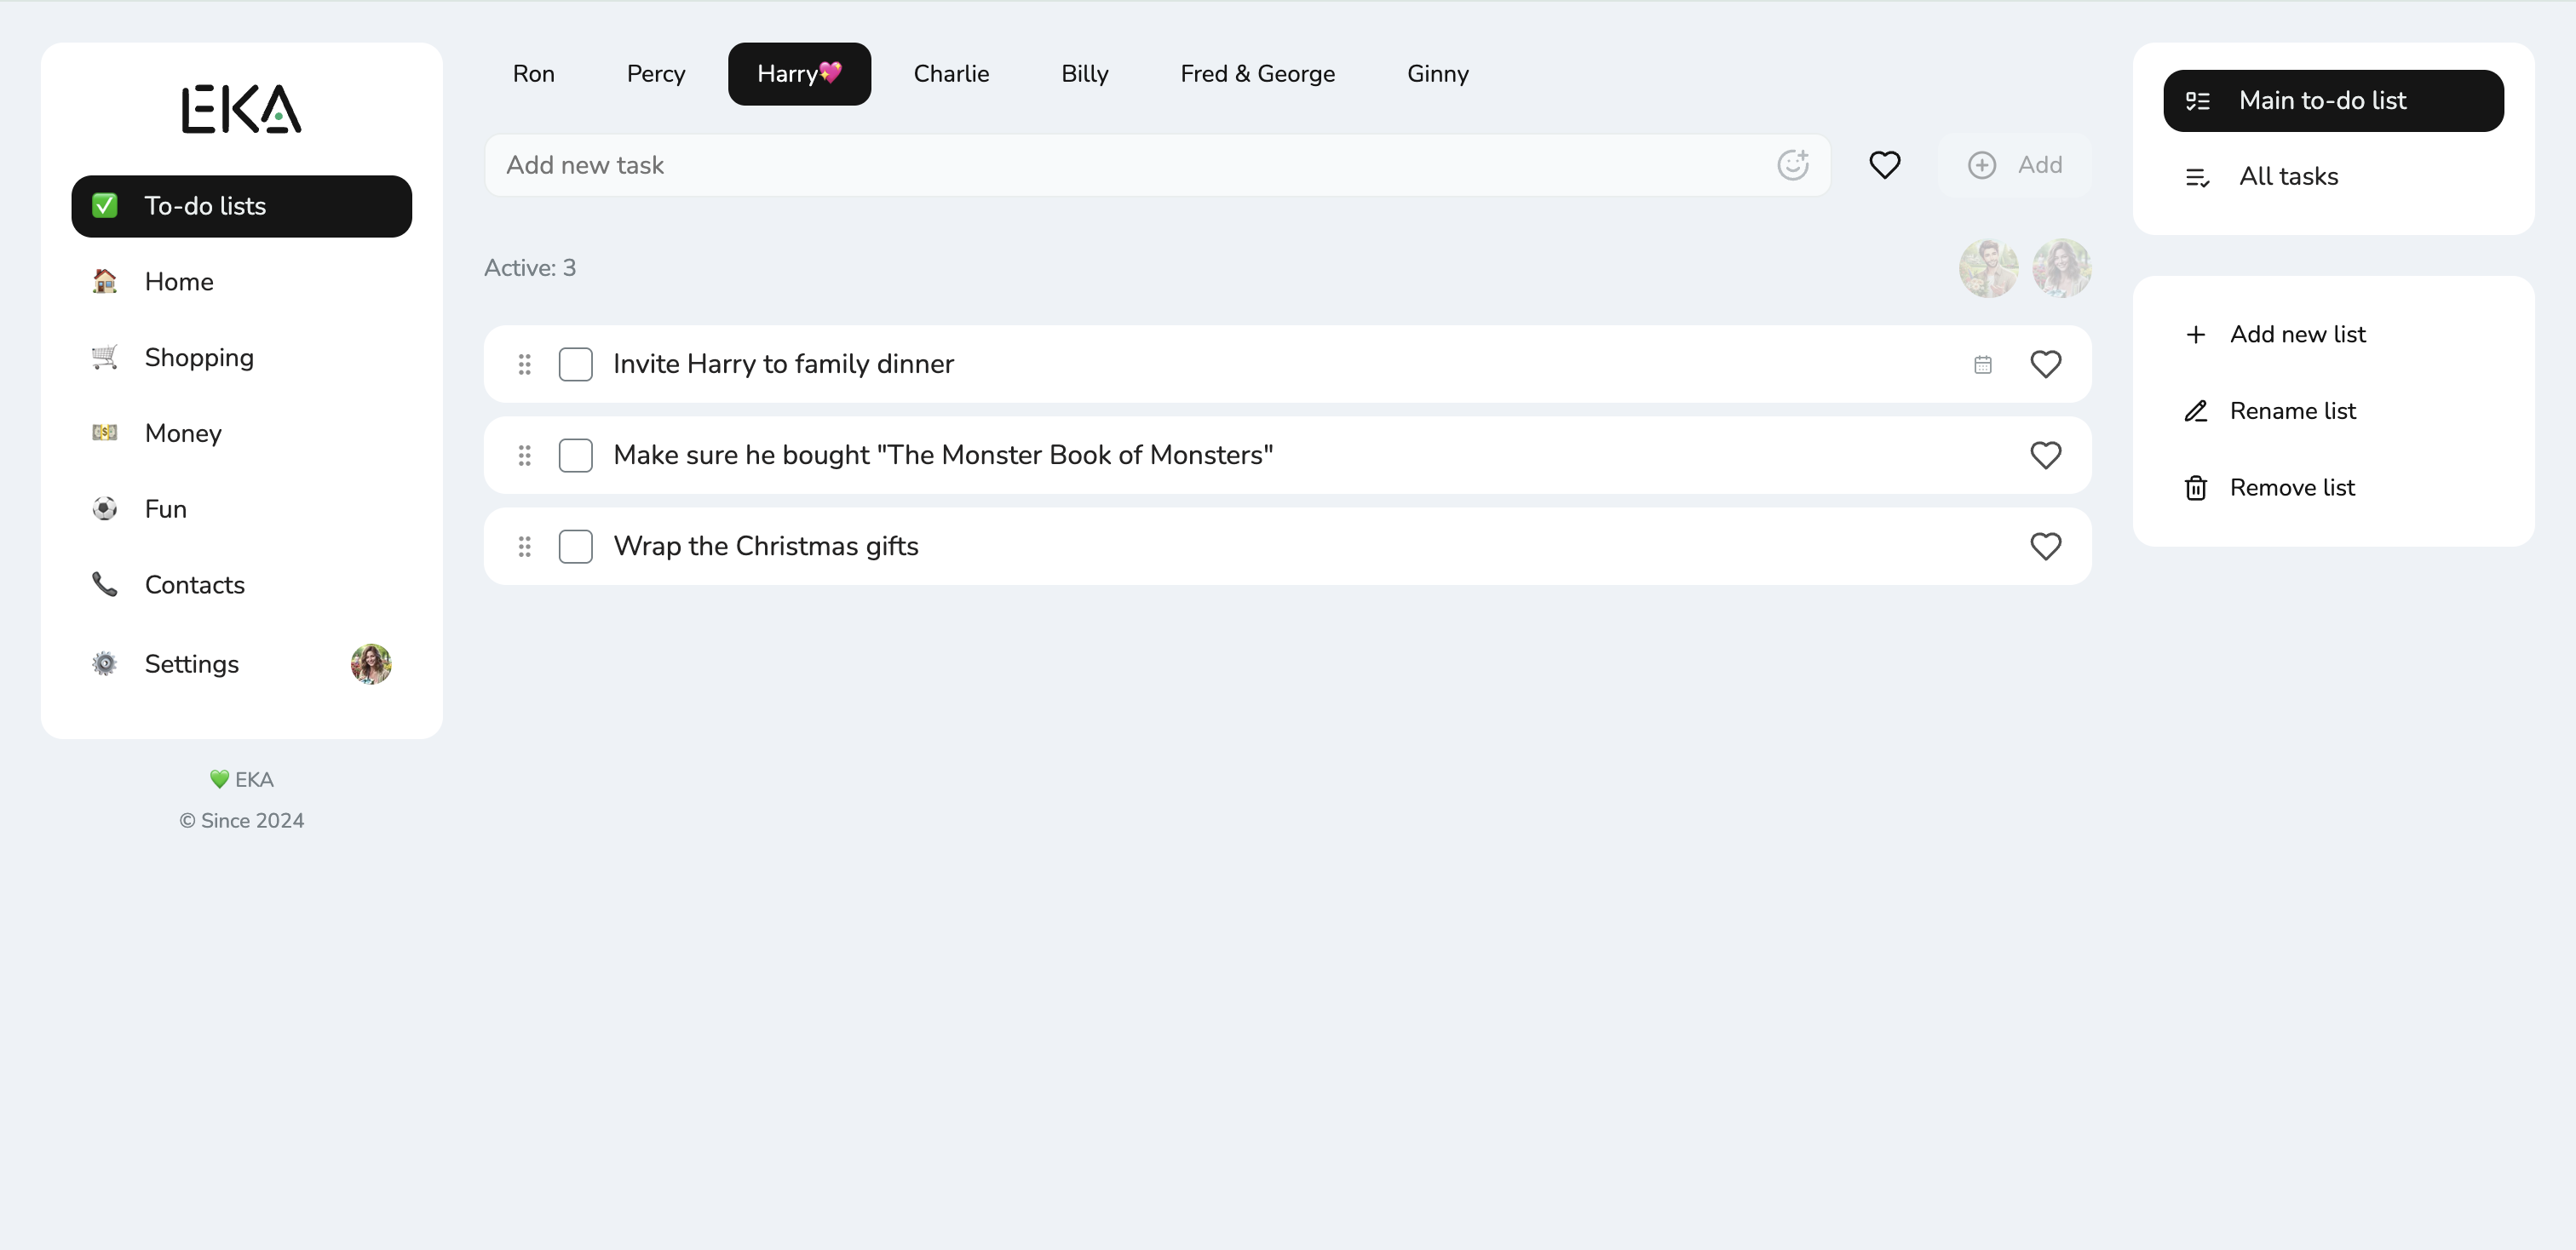Focus the Add new task input field

(1157, 165)
